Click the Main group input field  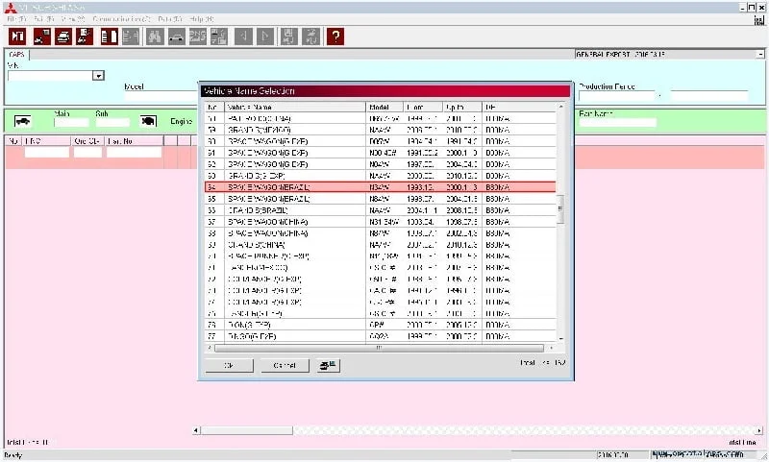click(71, 123)
